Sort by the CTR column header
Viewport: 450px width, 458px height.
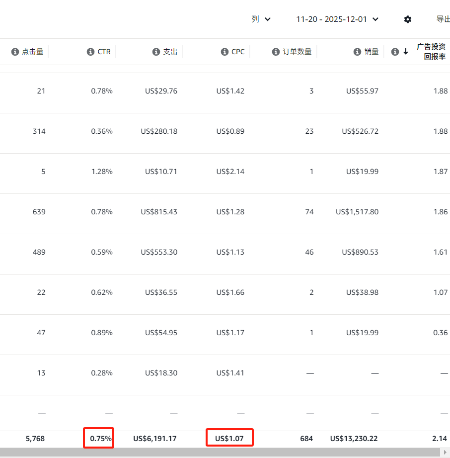[104, 52]
